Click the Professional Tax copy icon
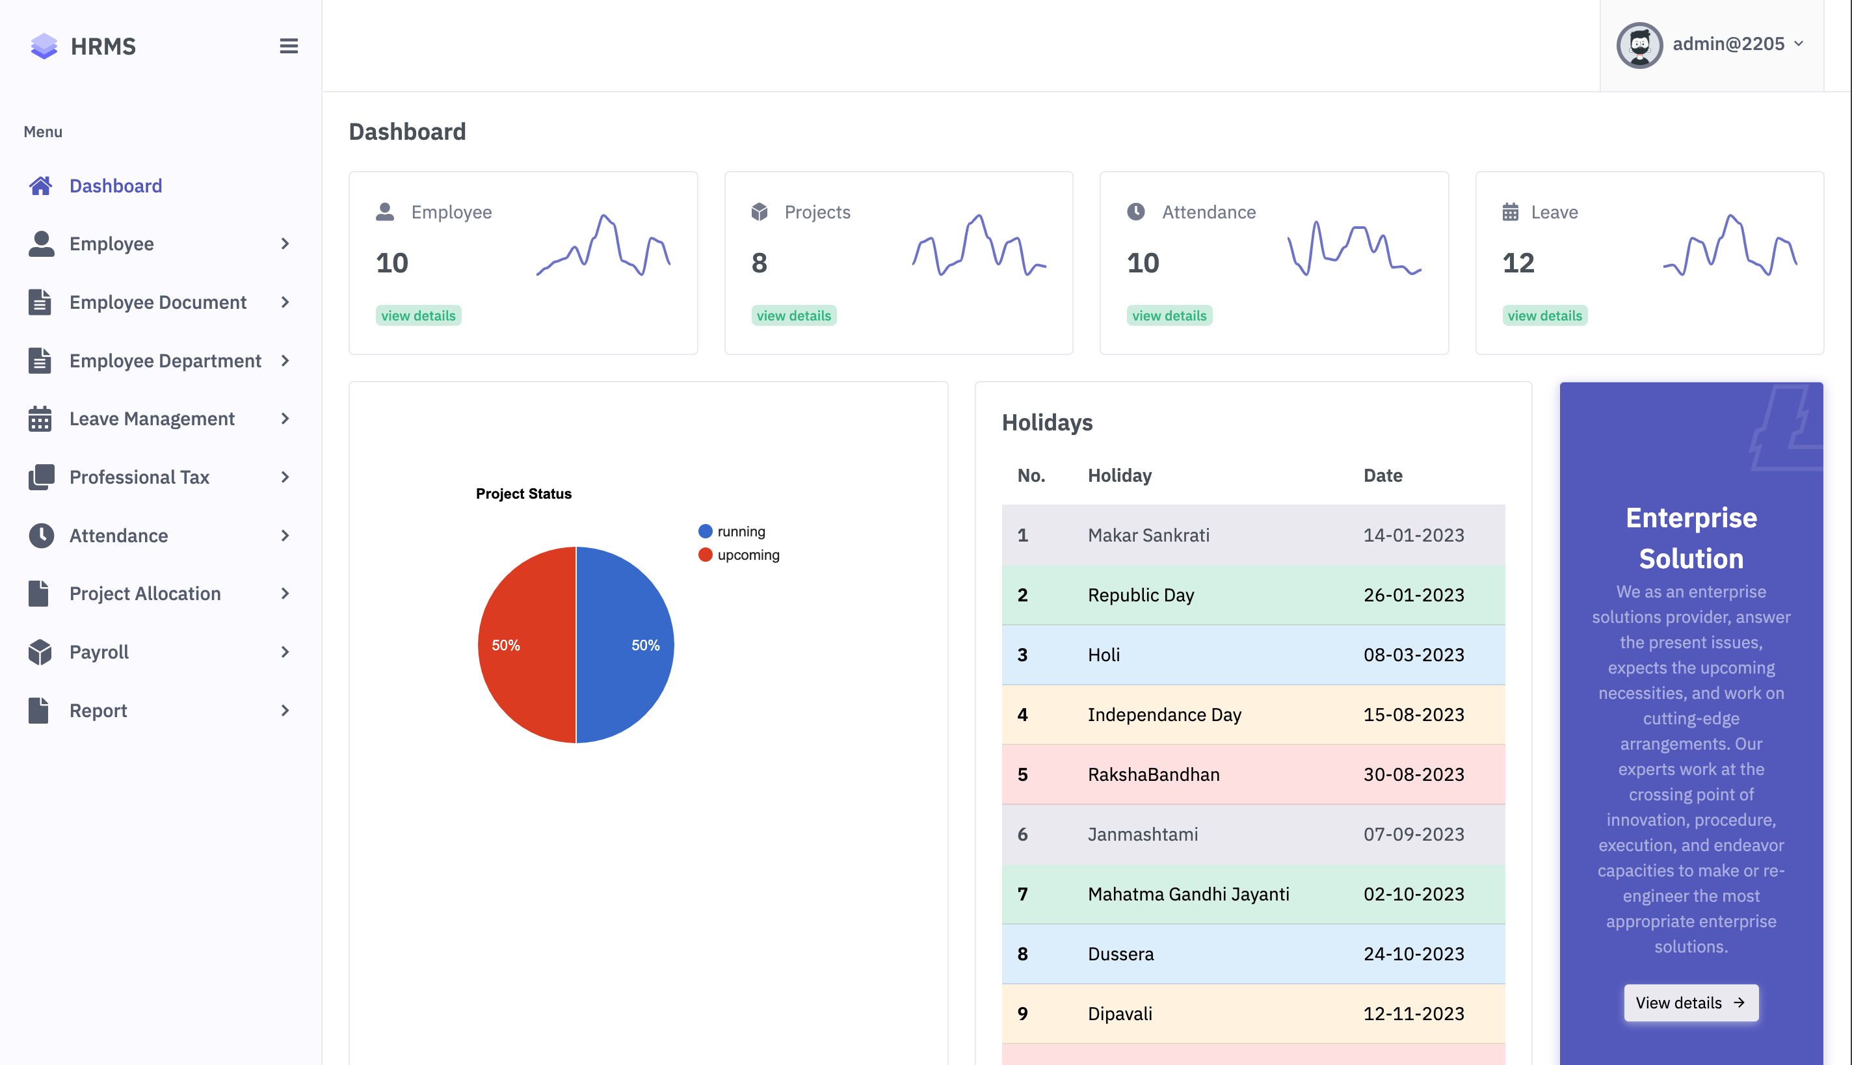The height and width of the screenshot is (1065, 1852). click(41, 477)
